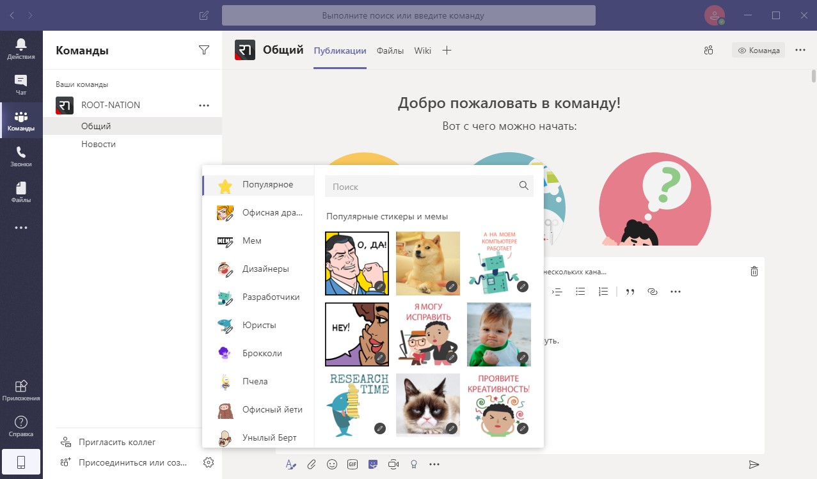Viewport: 817px width, 479px height.
Task: Open manage teams gear icon
Action: pos(208,462)
